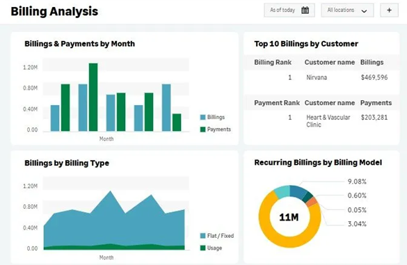Click the 11M donut center total
The image size is (407, 265).
click(x=289, y=217)
